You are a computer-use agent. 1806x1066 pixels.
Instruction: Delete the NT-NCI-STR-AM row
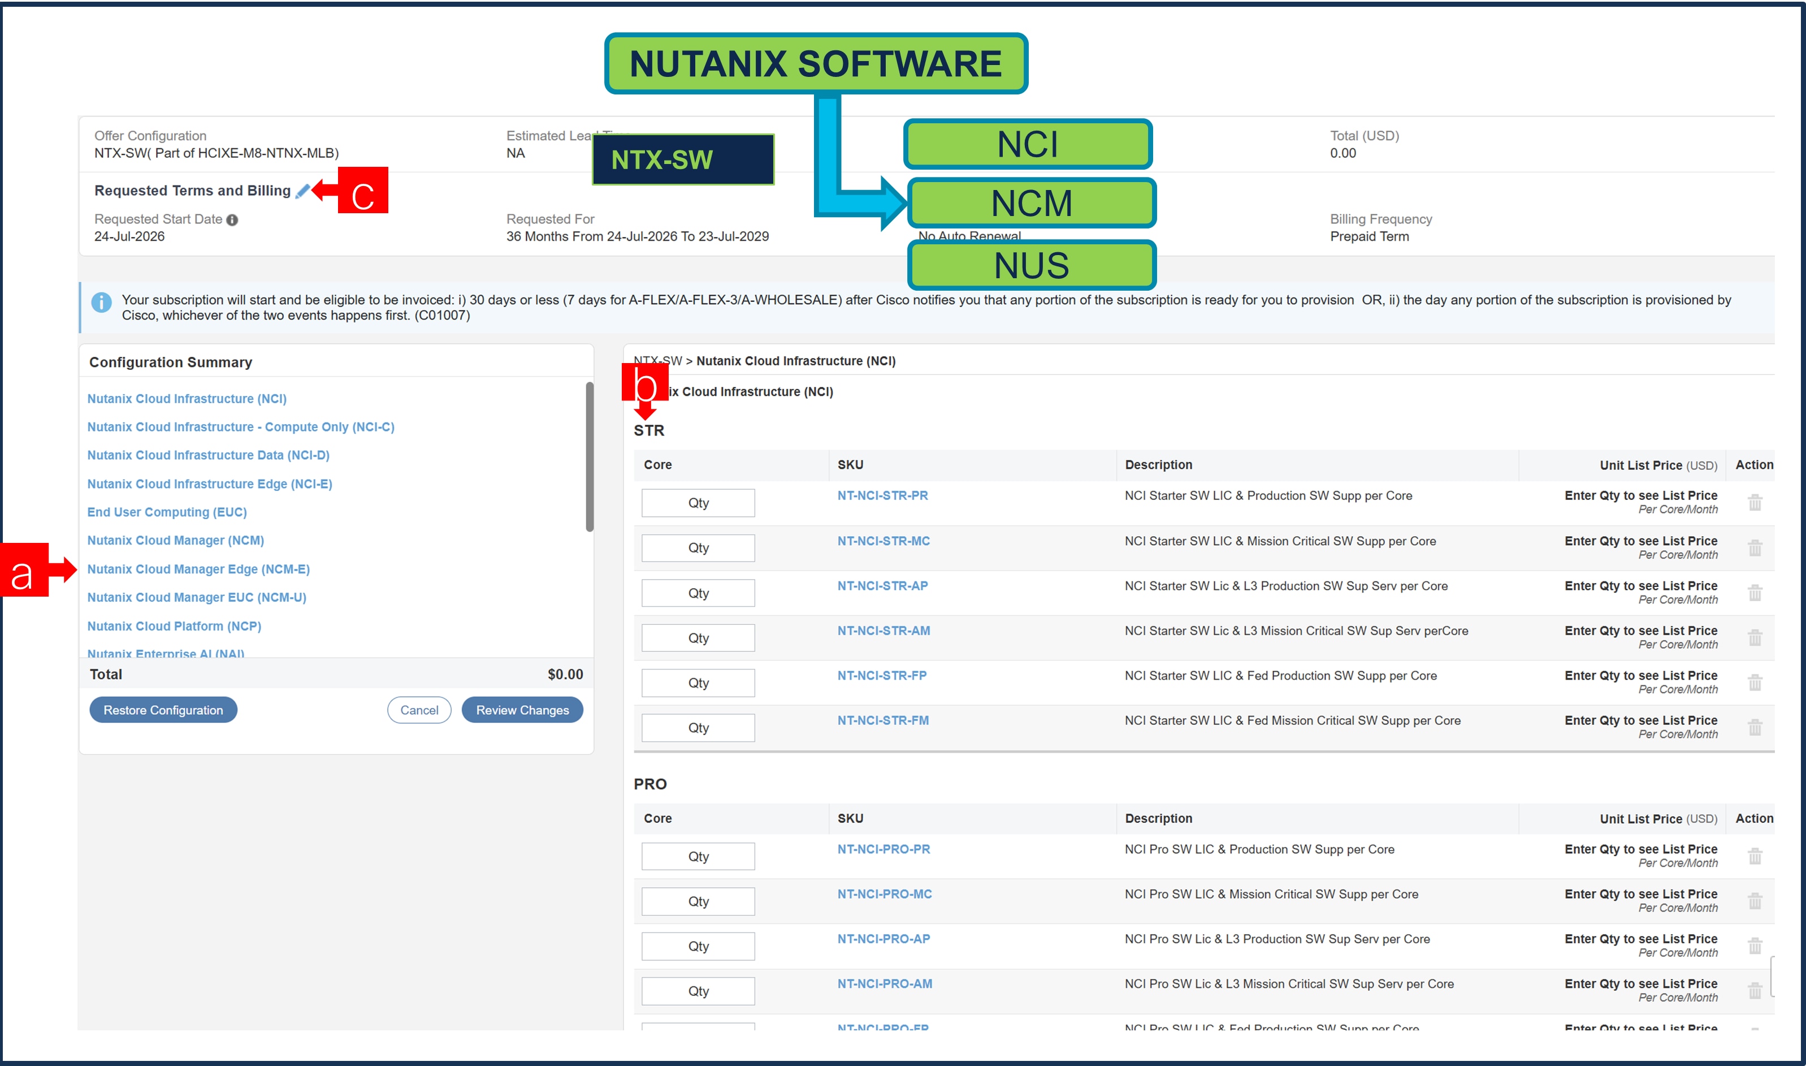1755,637
